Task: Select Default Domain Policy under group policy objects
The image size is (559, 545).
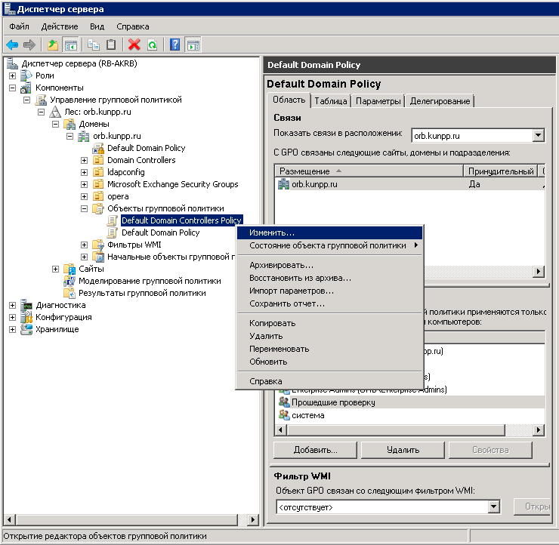Action: 160,232
